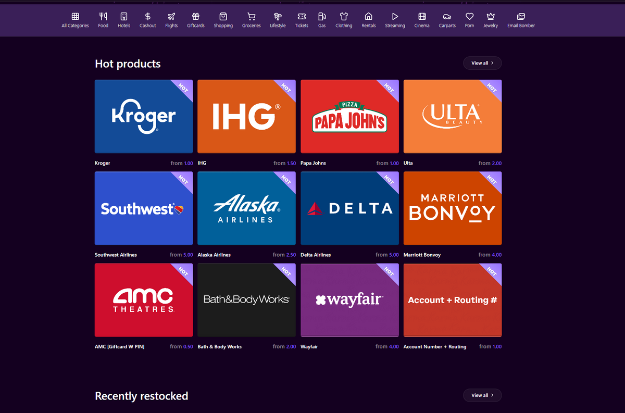
Task: Open the Cinema film icon
Action: click(422, 17)
